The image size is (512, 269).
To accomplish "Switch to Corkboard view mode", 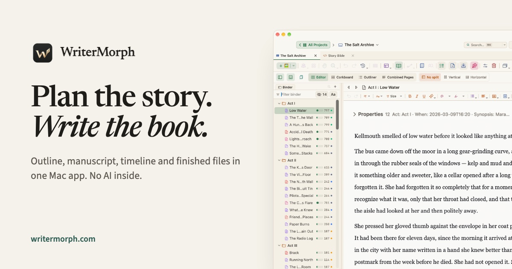I will point(342,77).
